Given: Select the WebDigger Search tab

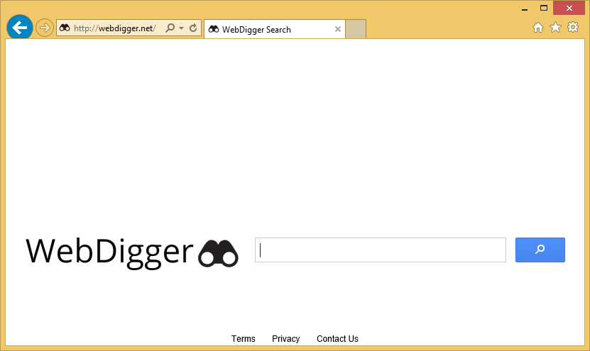Looking at the screenshot, I should coord(275,29).
